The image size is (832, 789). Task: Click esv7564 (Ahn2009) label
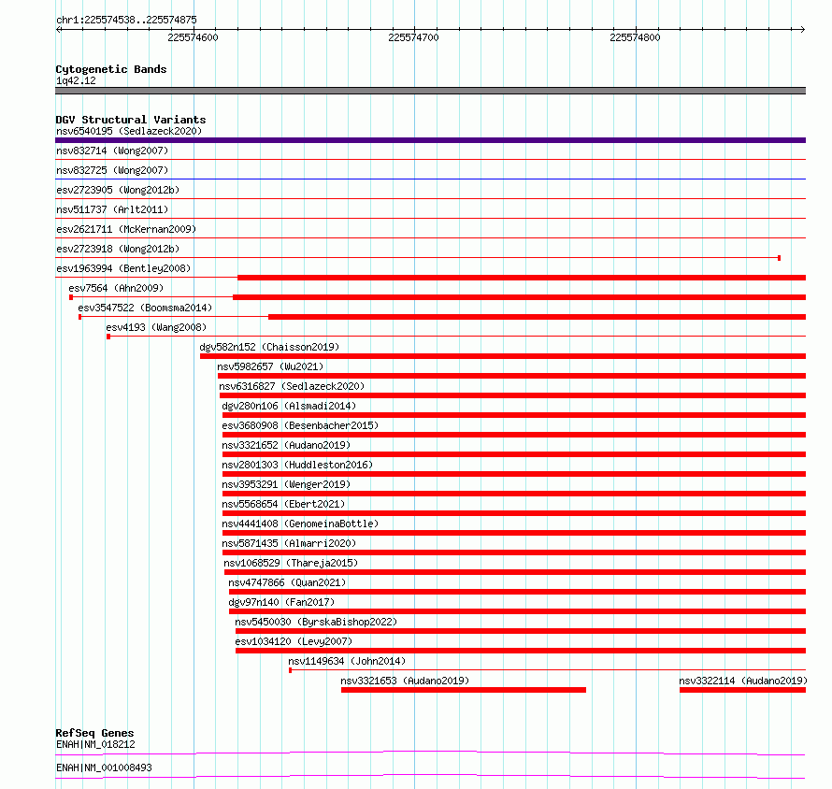coord(116,288)
